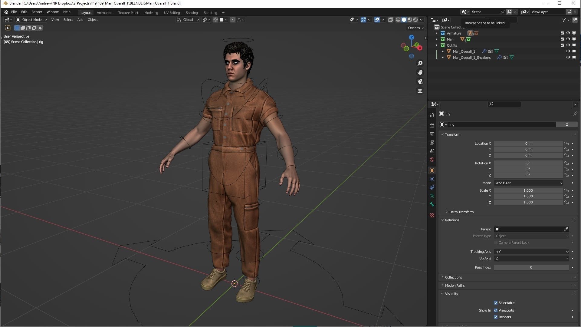Select material preview shading
The width and height of the screenshot is (581, 327).
click(410, 20)
